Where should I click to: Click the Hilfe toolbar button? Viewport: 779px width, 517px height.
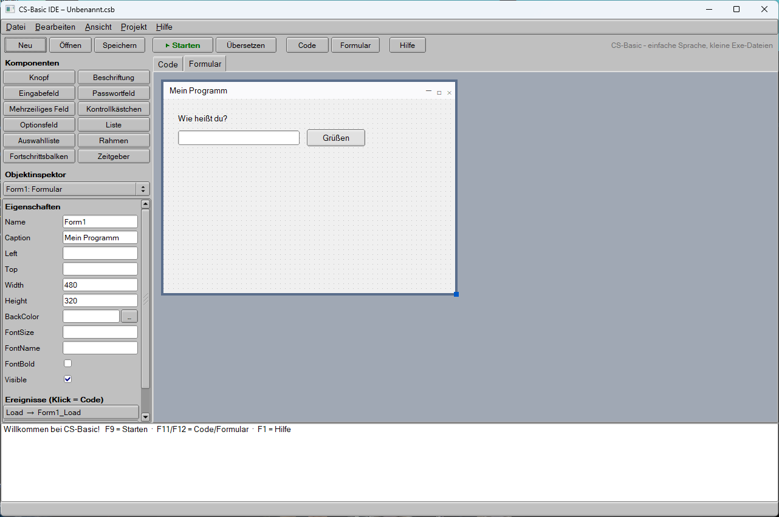(x=408, y=46)
